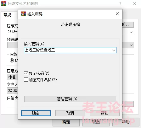Click 取消 in the password dialog
The width and height of the screenshot is (141, 128).
(x=70, y=113)
